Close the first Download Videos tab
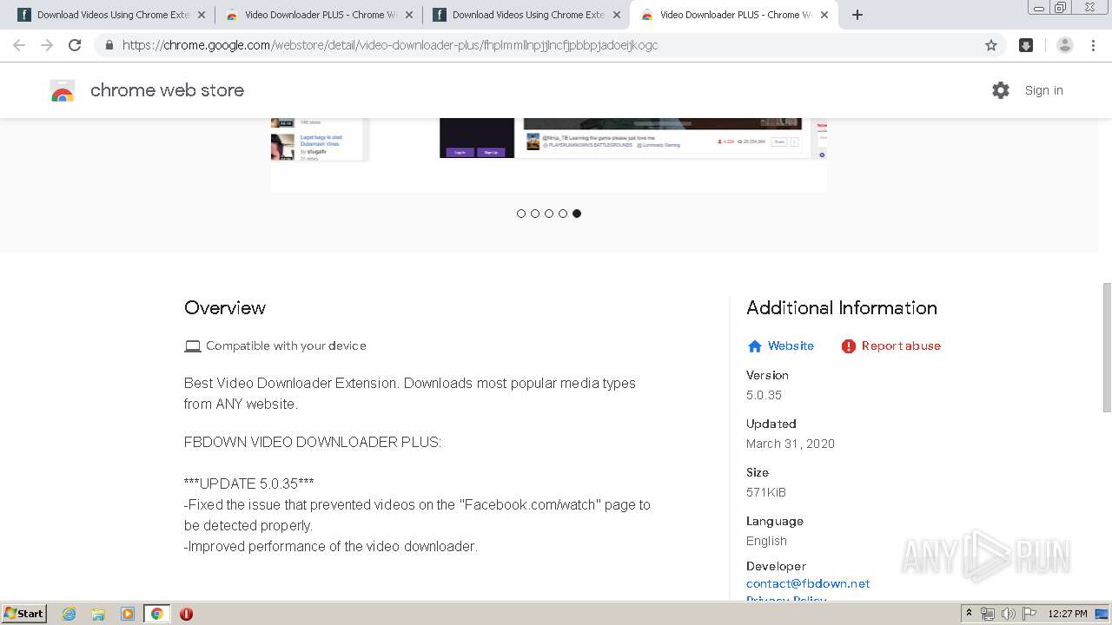Viewport: 1112px width, 625px height. [202, 15]
